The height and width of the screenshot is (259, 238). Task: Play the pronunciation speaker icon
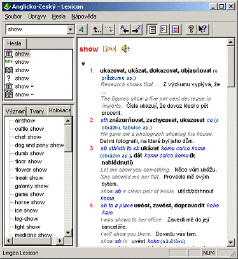click(x=125, y=49)
